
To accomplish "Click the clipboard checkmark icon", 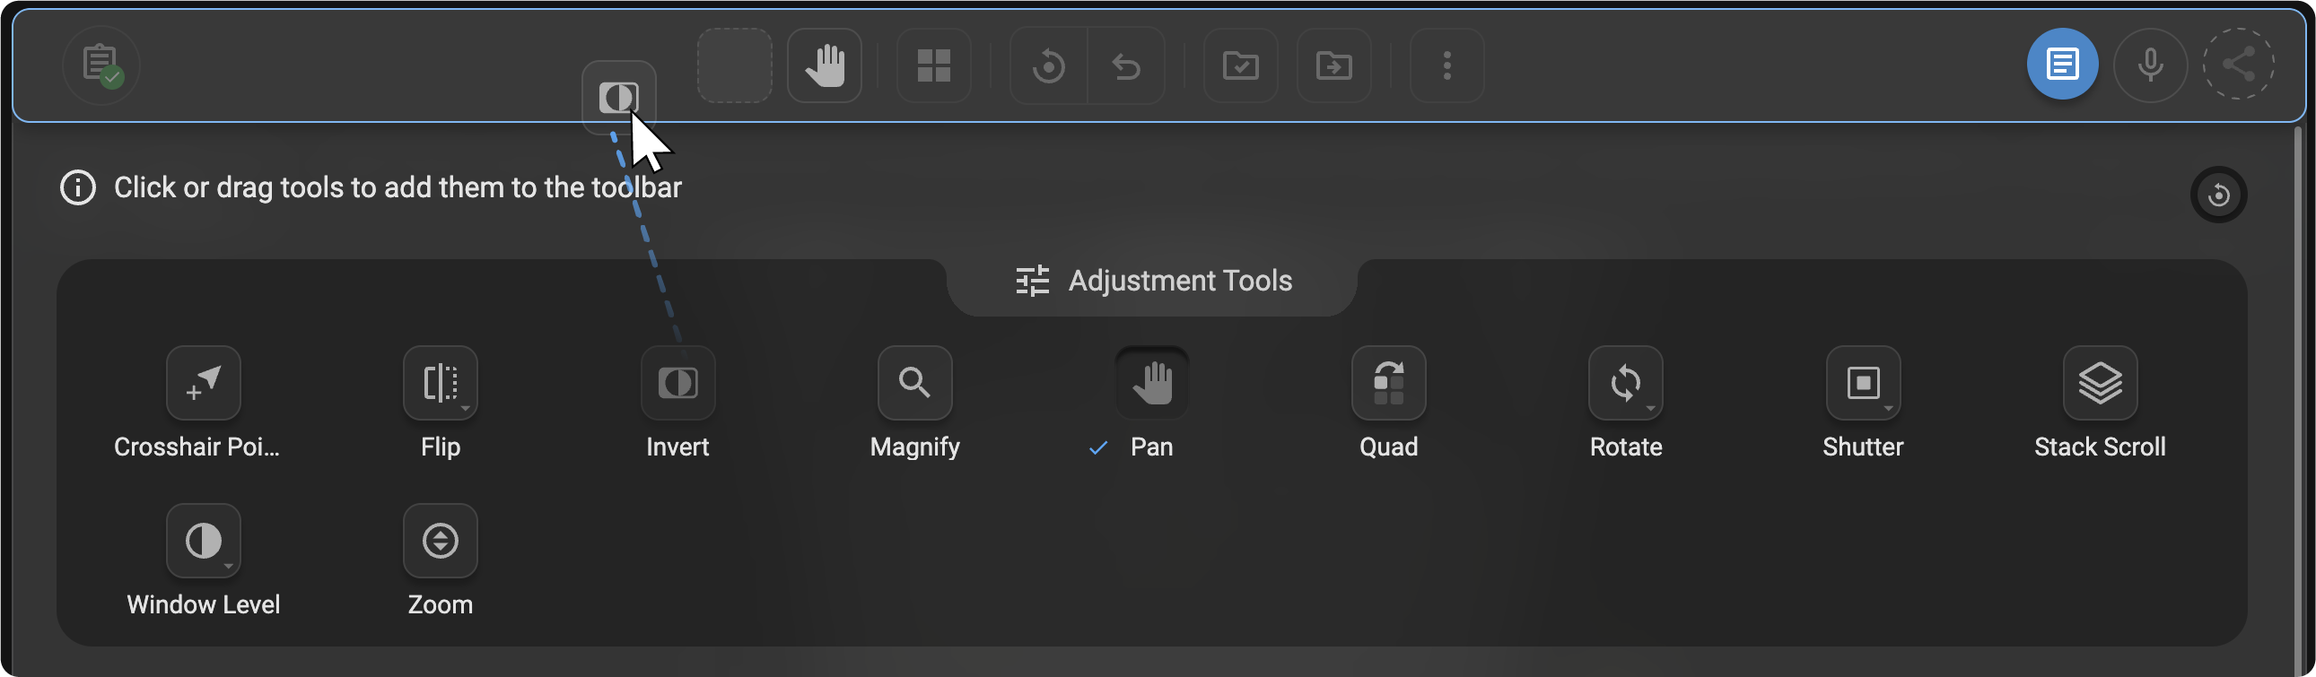I will click(101, 65).
